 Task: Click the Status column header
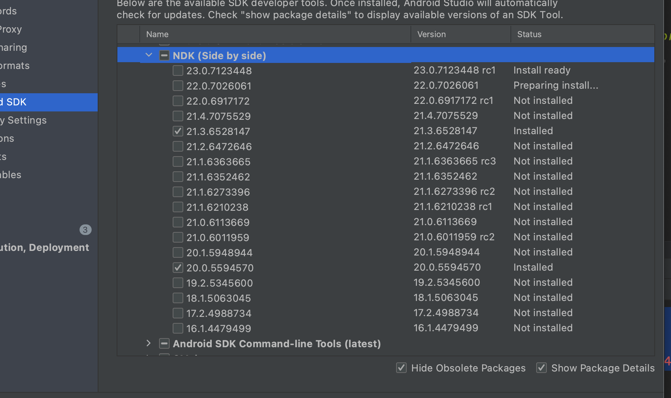pyautogui.click(x=529, y=34)
